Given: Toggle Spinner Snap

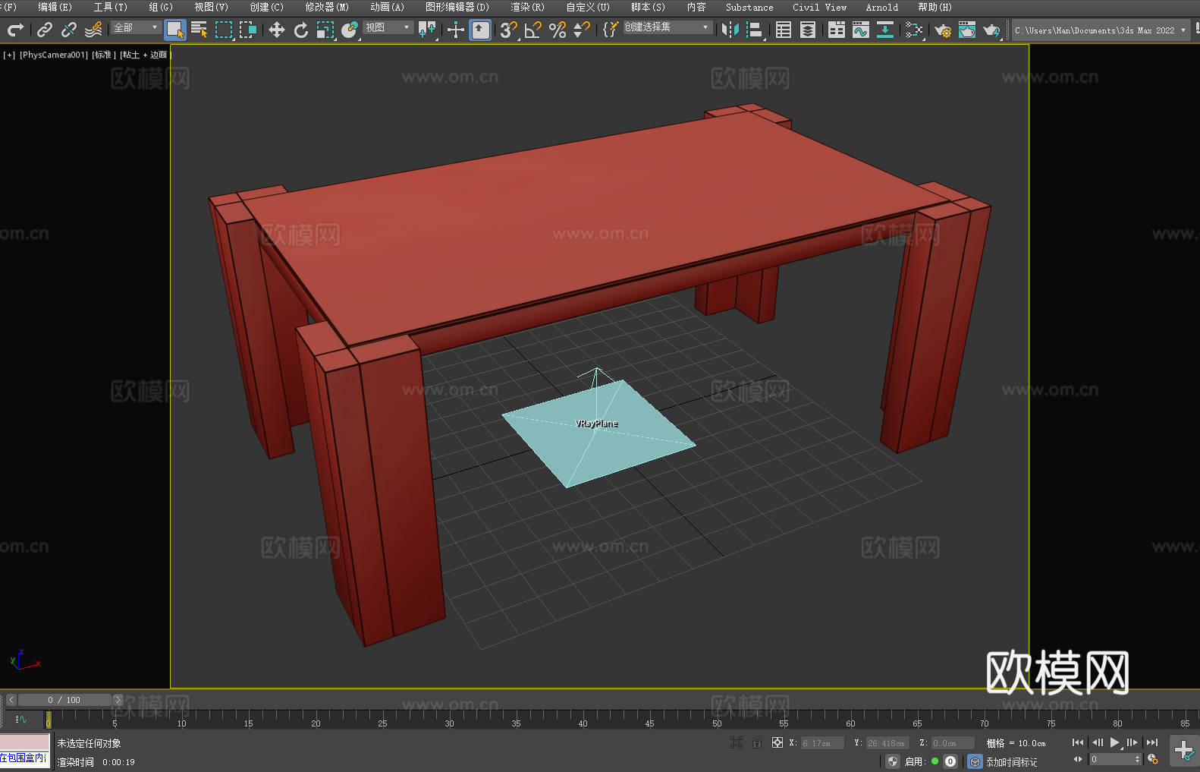Looking at the screenshot, I should click(x=582, y=30).
